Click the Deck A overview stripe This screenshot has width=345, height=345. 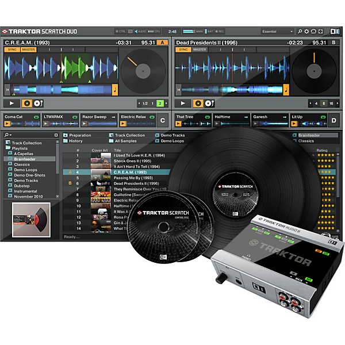click(x=61, y=90)
